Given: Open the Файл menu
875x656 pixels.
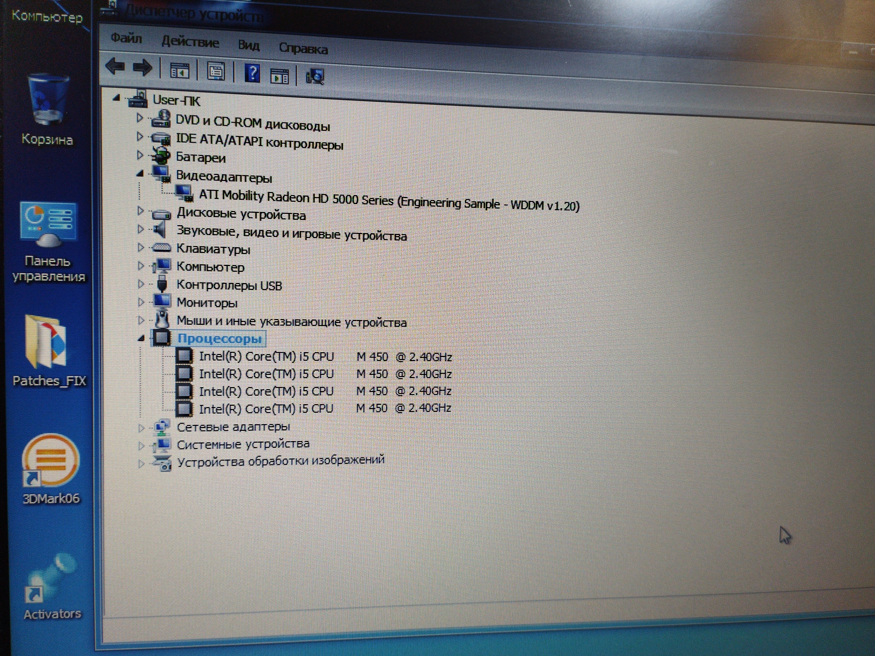Looking at the screenshot, I should (x=126, y=38).
